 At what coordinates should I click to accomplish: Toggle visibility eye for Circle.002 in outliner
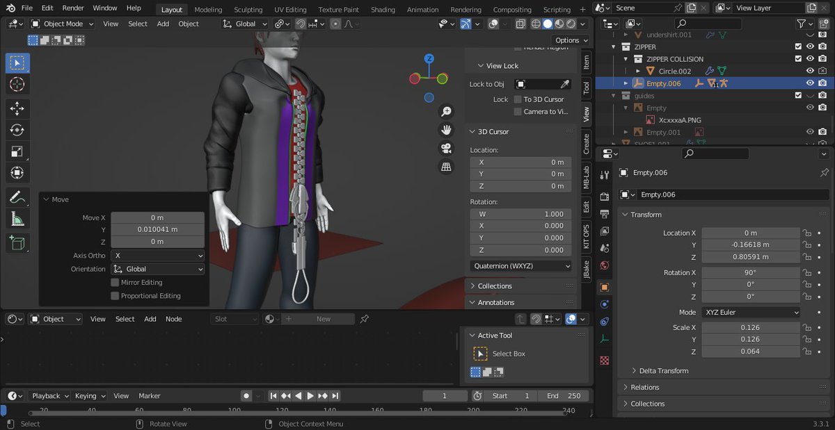(x=810, y=71)
